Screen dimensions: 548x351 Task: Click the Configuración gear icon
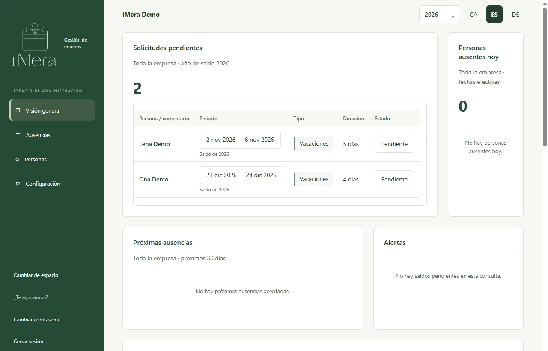click(18, 184)
